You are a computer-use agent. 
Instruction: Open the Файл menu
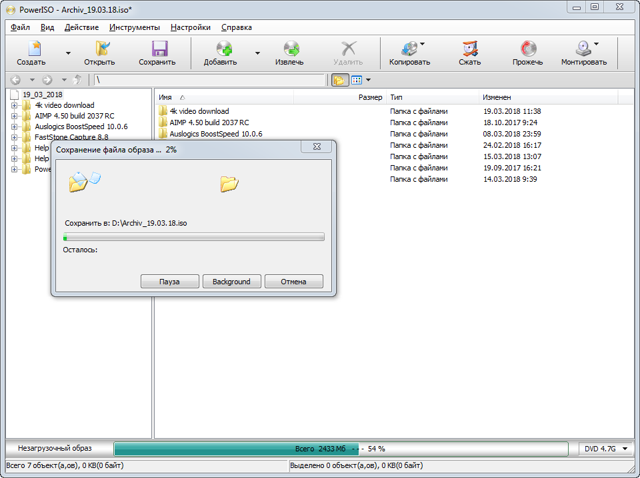(x=20, y=27)
